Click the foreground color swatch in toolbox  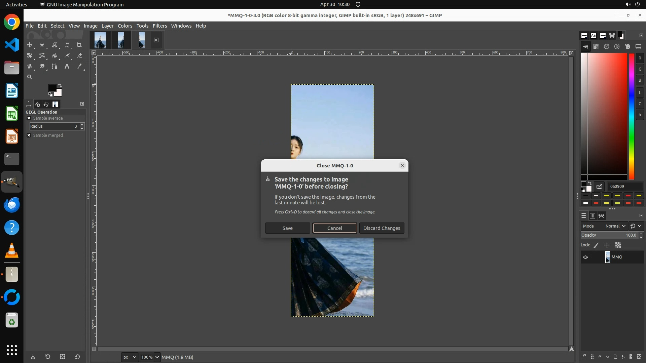52,88
